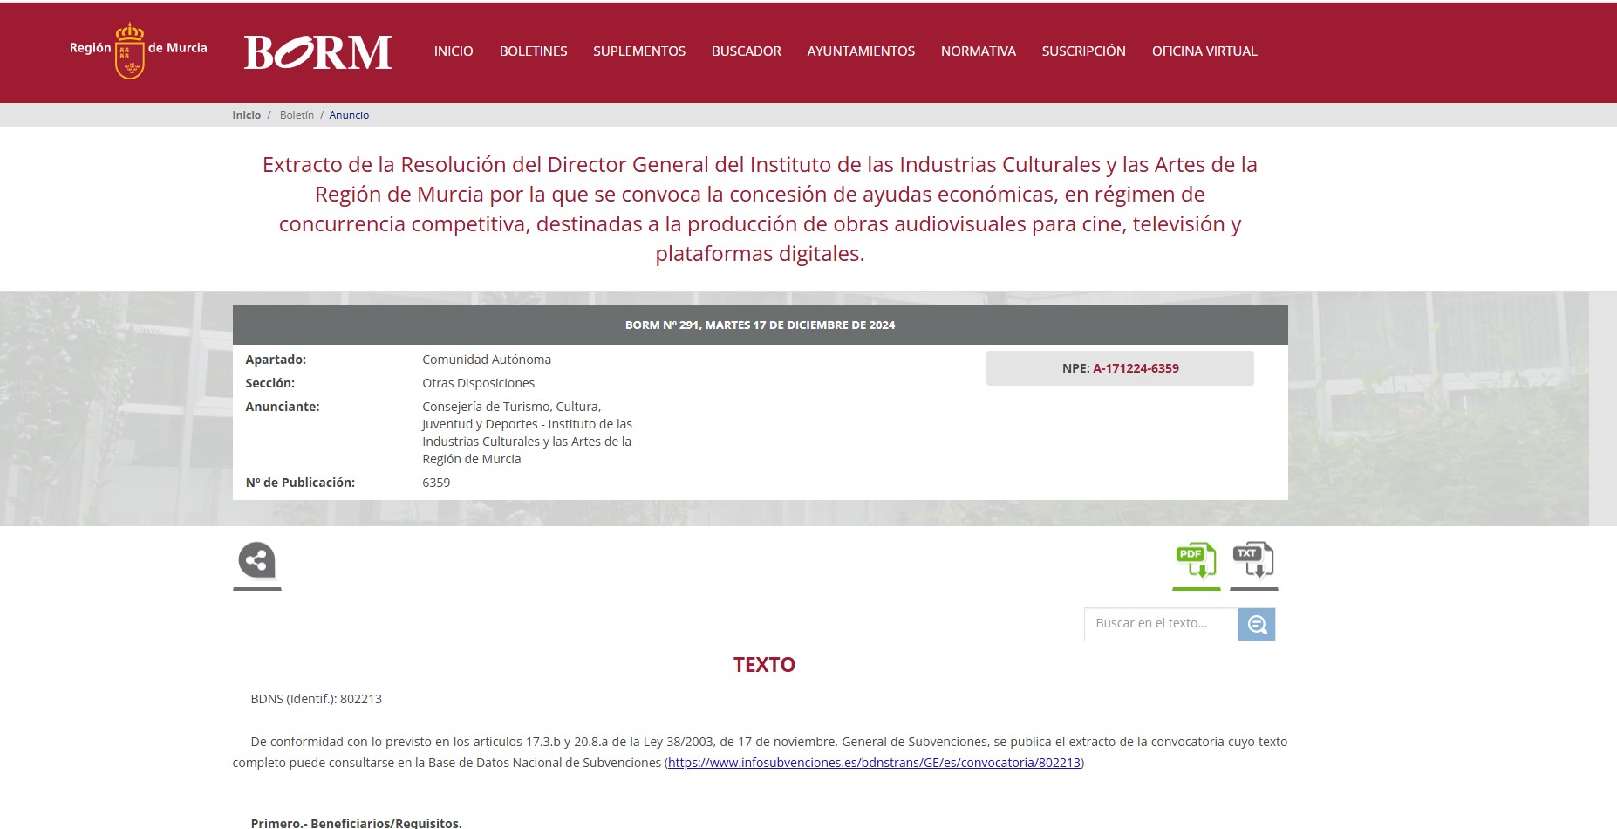The width and height of the screenshot is (1617, 829).
Task: Go to SUSCRIPCIÓN page
Action: pos(1083,51)
